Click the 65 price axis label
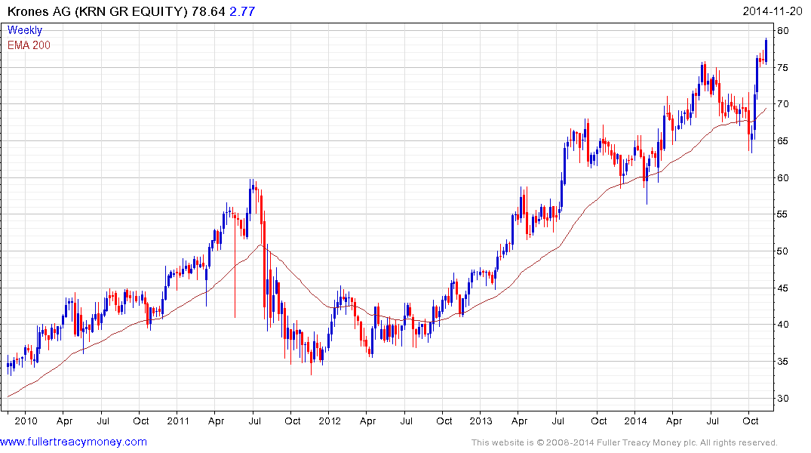 [x=783, y=141]
